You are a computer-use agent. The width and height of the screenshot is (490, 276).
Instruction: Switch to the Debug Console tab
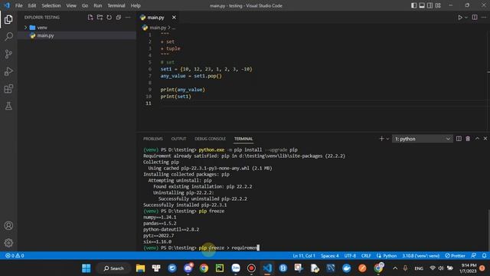(x=210, y=139)
